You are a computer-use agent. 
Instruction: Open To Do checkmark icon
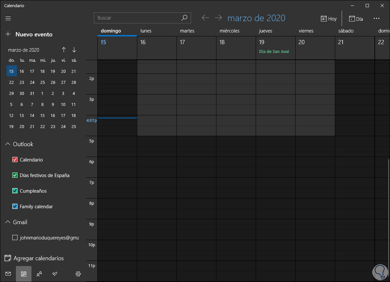pyautogui.click(x=55, y=274)
